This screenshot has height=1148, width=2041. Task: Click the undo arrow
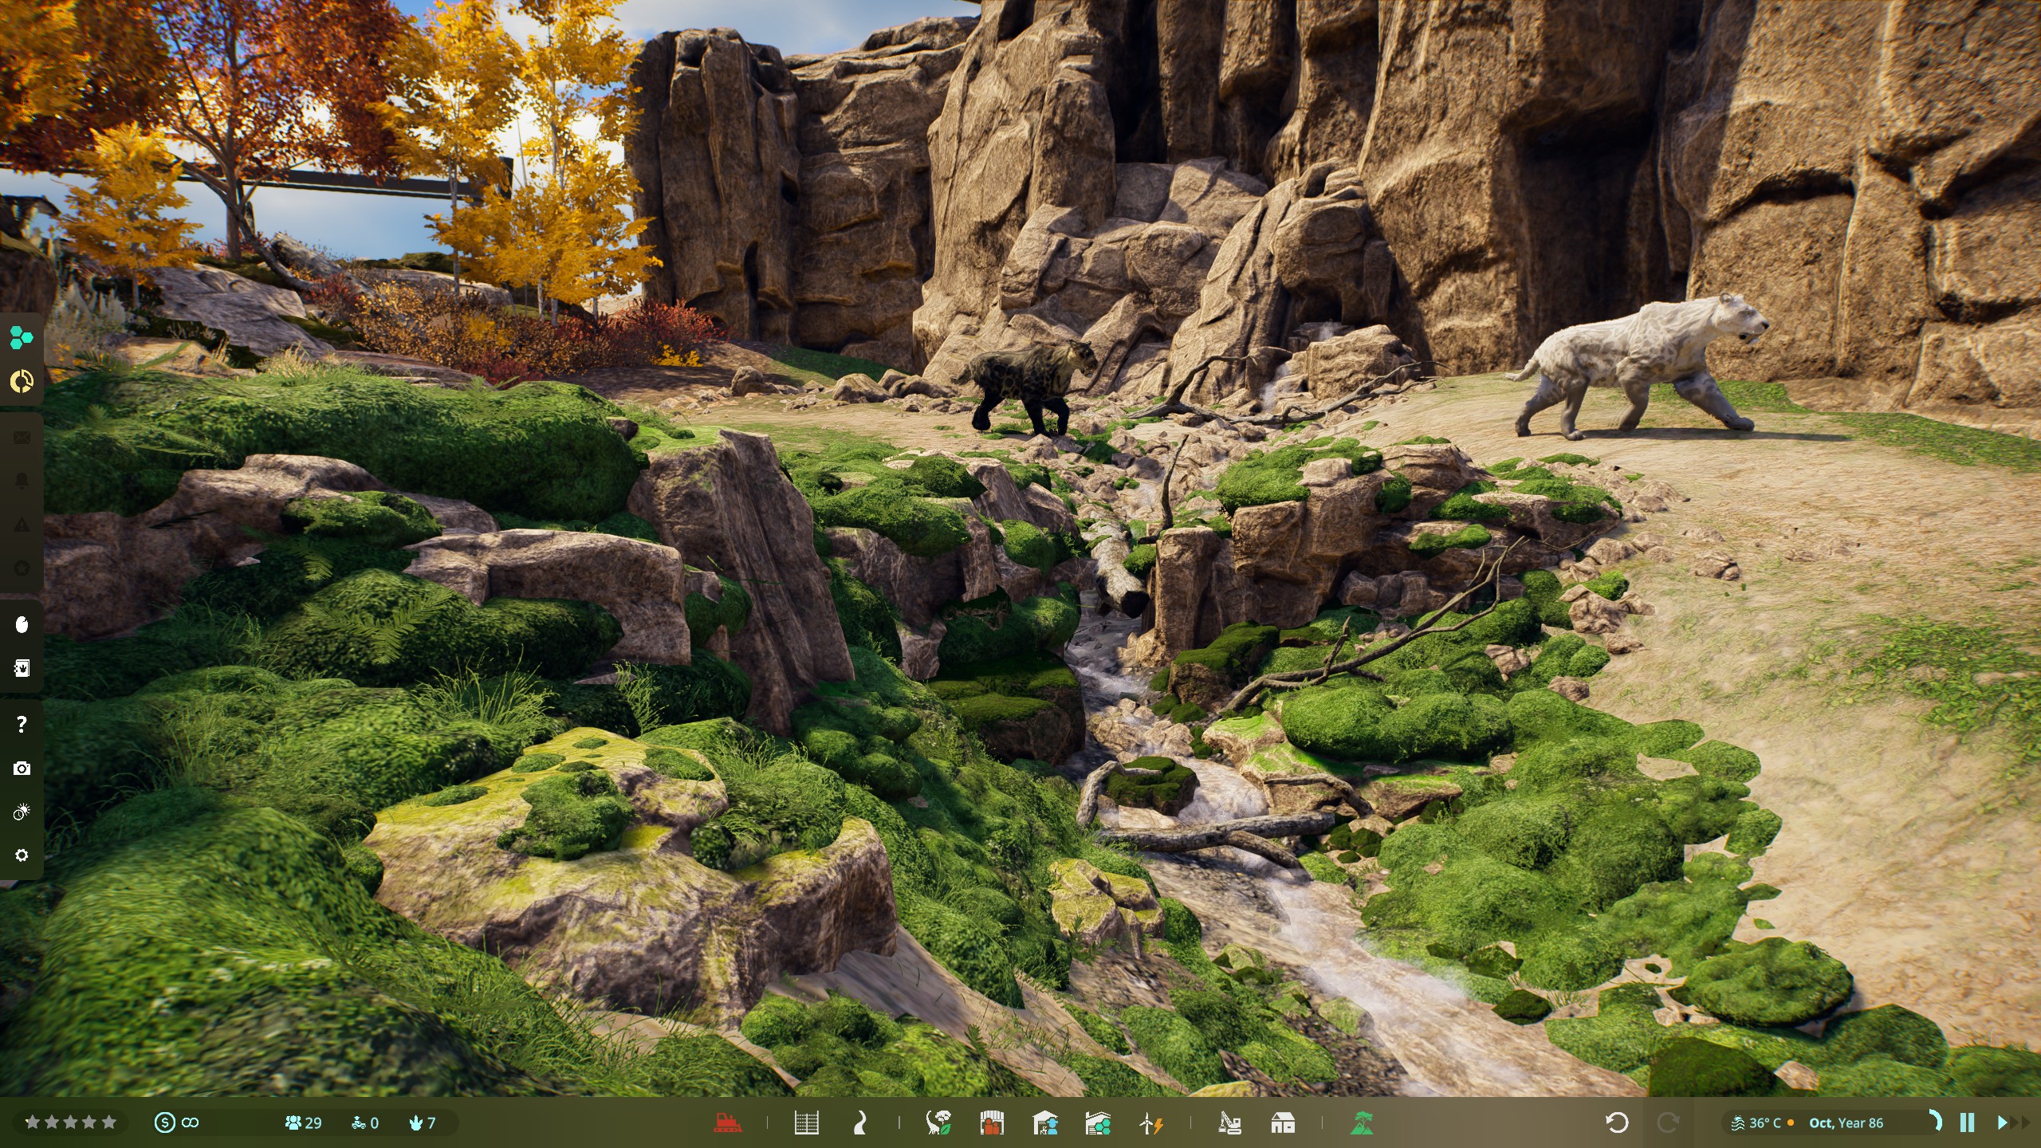pos(1616,1122)
